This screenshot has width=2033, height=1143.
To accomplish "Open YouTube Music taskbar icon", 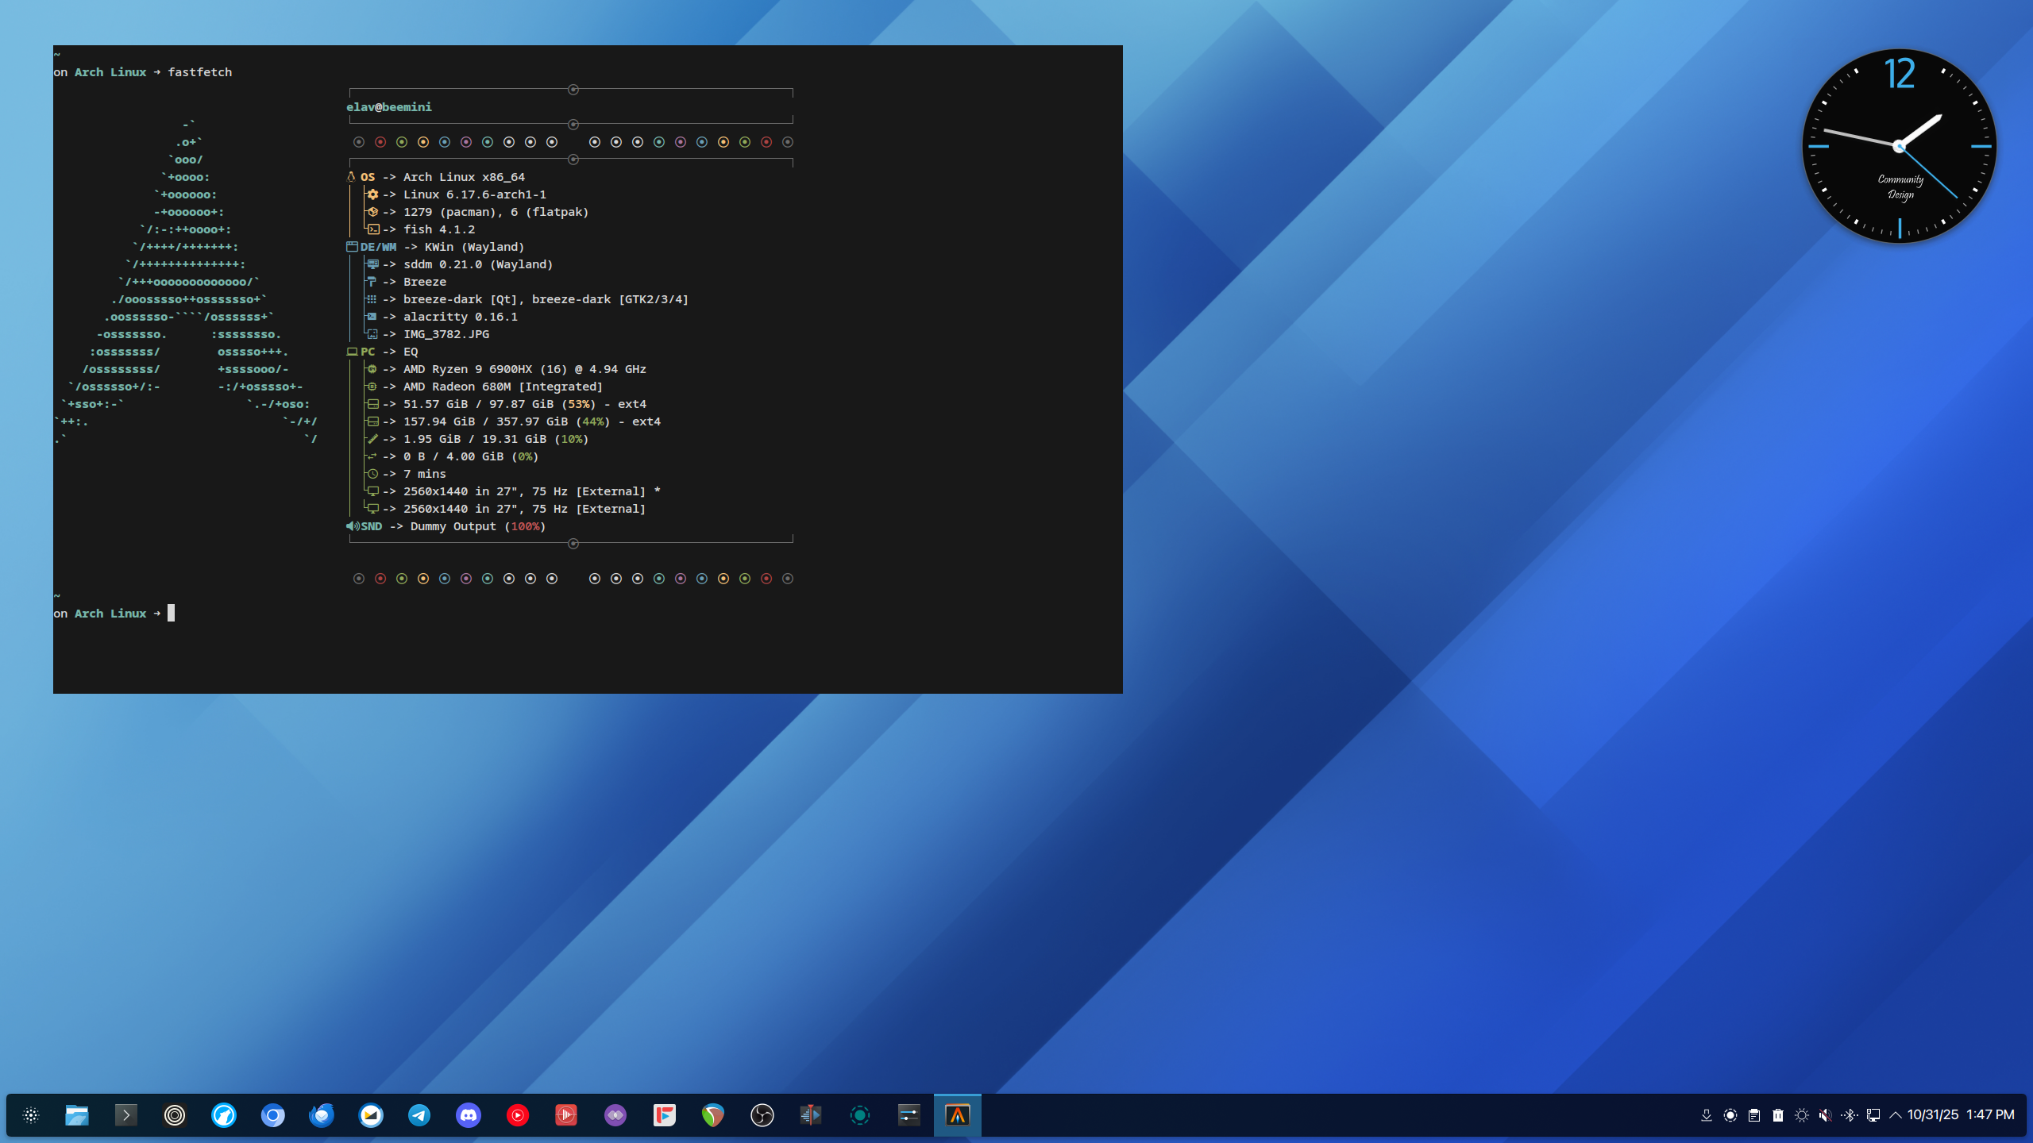I will pyautogui.click(x=517, y=1115).
